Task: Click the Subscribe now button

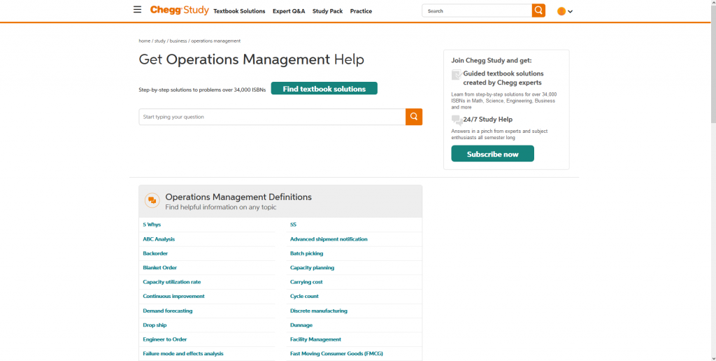Action: pos(492,154)
